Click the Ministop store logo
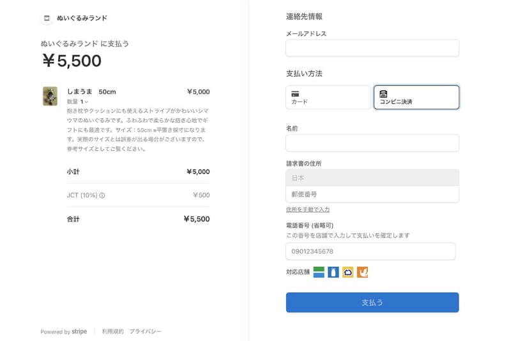The height and width of the screenshot is (341, 511). point(348,272)
